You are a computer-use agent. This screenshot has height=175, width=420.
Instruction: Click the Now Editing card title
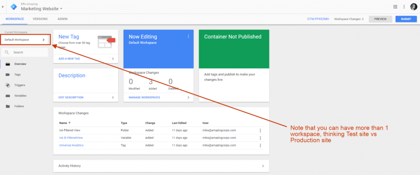click(x=143, y=36)
